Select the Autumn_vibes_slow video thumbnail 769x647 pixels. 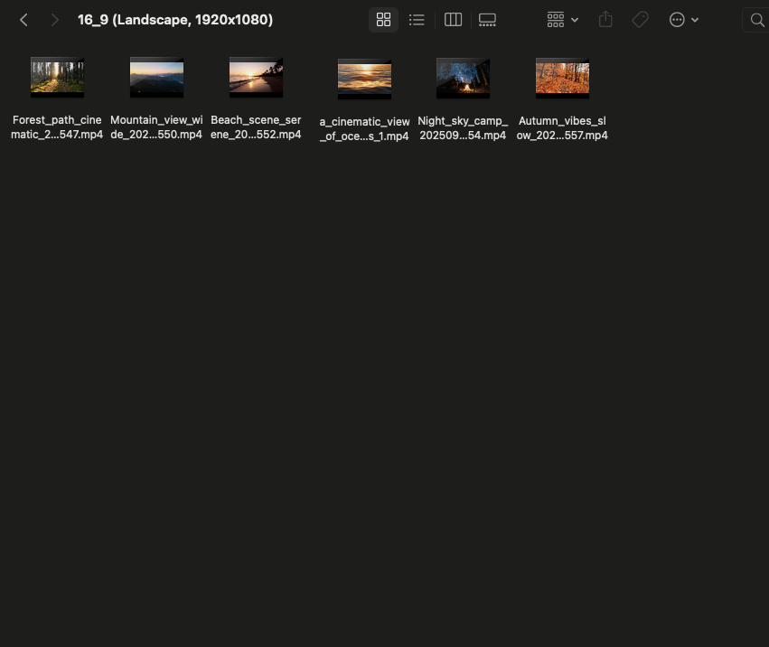tap(562, 79)
